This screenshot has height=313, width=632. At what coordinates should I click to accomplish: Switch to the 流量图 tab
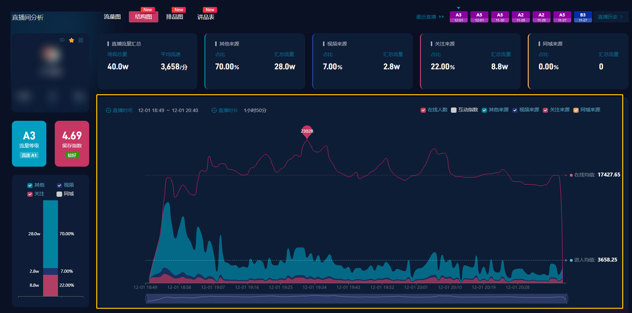click(112, 17)
